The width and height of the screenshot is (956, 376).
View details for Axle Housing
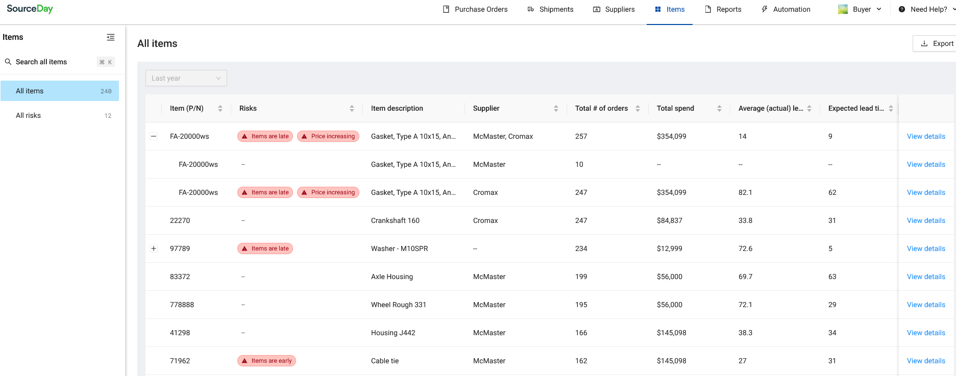pos(926,277)
